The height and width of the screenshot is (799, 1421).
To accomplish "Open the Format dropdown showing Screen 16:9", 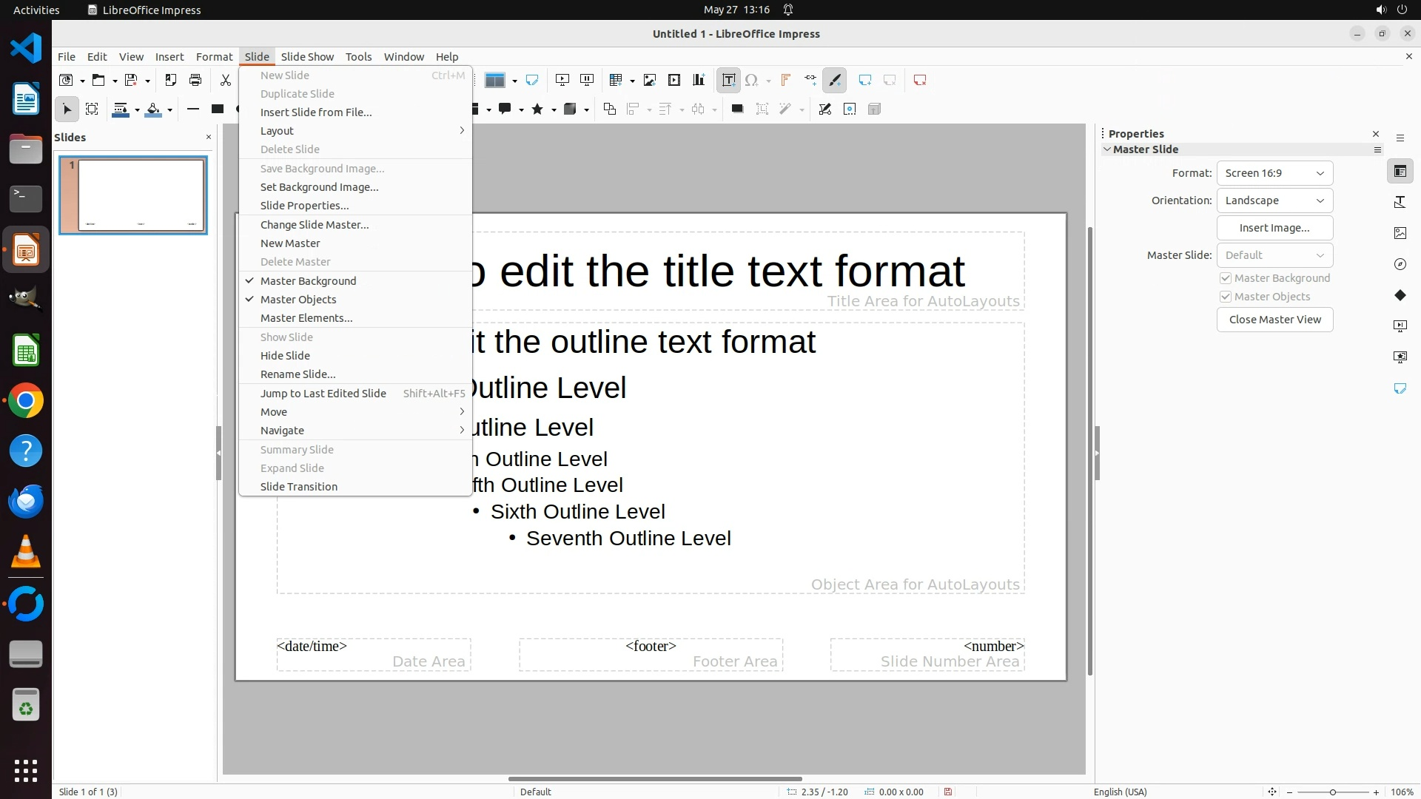I will [1274, 173].
